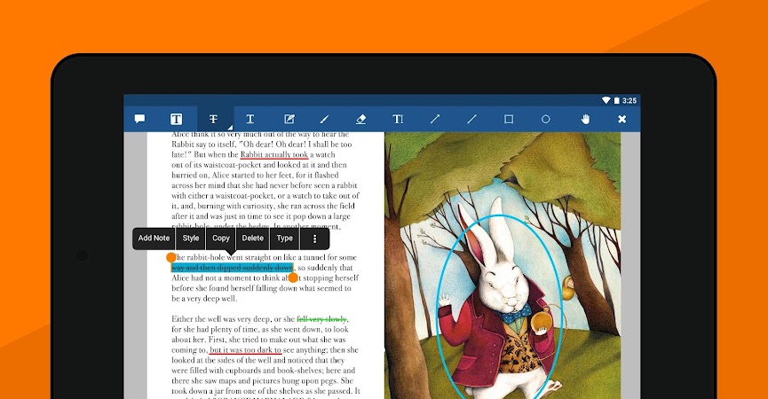Viewport: 768px width, 399px height.
Task: Choose Copy in popup menu
Action: 221,239
